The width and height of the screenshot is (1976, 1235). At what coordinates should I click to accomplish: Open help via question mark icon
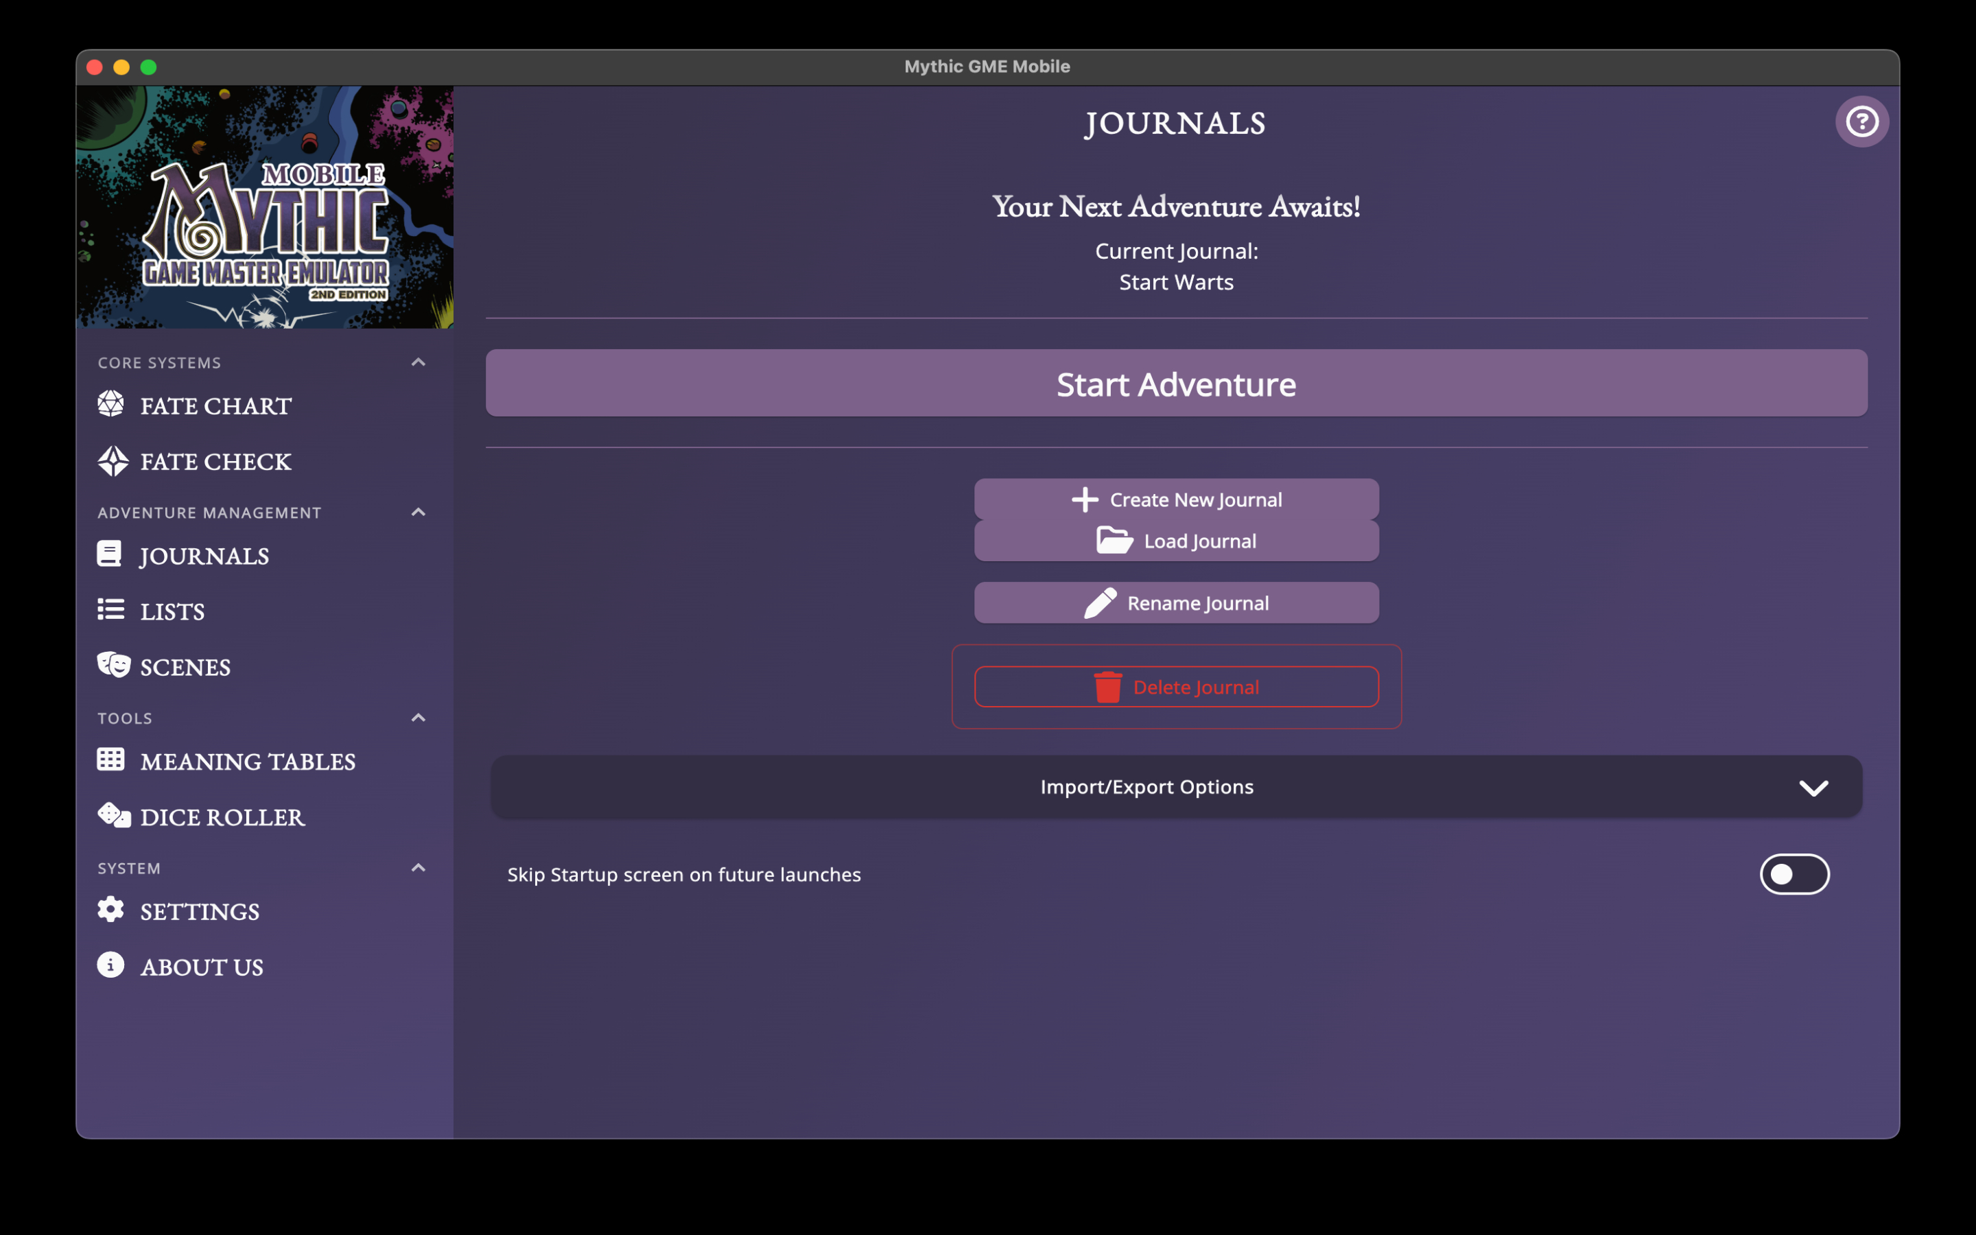[1861, 121]
